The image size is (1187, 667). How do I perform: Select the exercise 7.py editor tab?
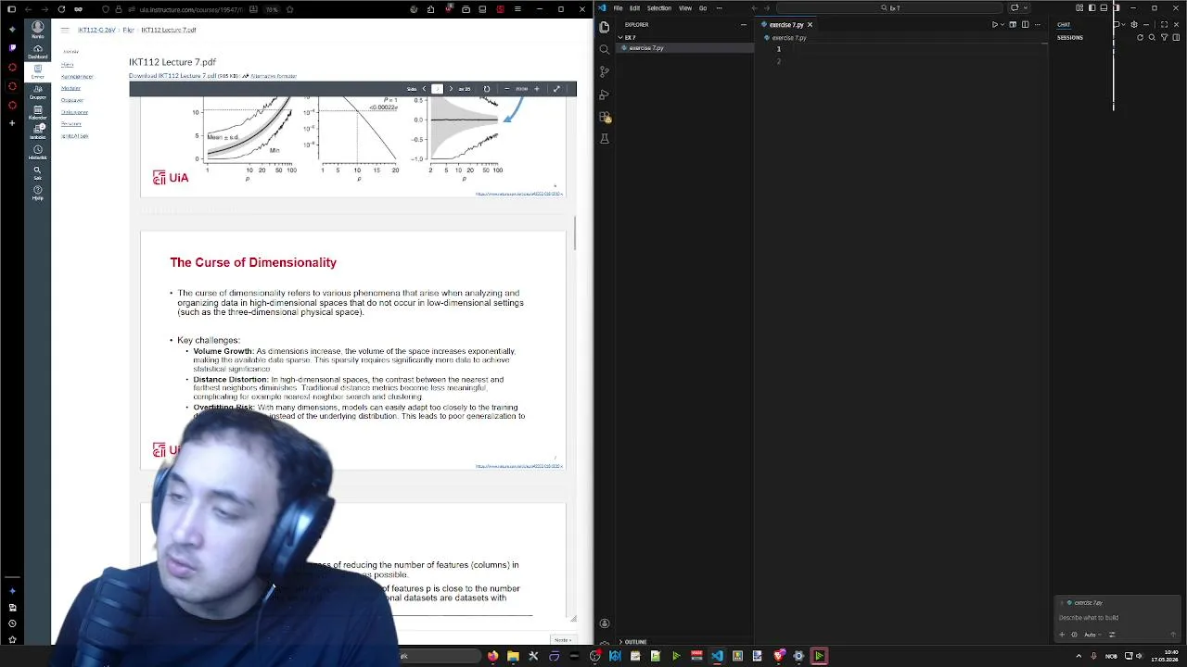(786, 25)
